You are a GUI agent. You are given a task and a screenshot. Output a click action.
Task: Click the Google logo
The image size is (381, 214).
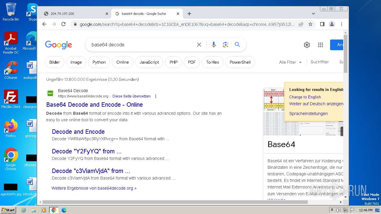tap(58, 45)
